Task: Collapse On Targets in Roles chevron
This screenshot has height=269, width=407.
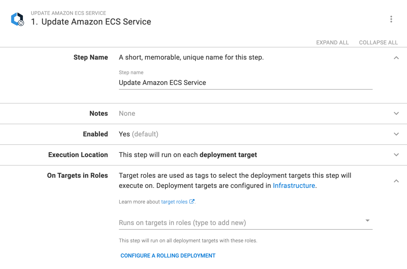Action: click(396, 181)
